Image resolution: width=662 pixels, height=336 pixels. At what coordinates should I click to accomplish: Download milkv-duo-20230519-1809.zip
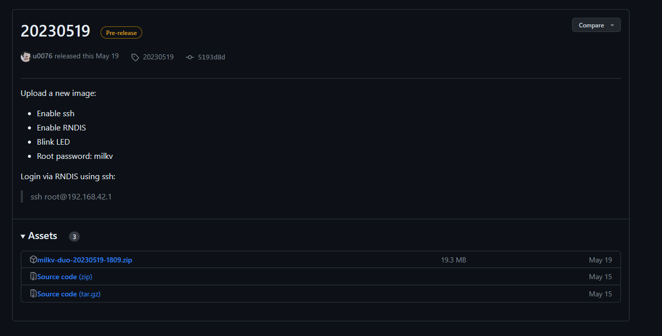tap(85, 260)
